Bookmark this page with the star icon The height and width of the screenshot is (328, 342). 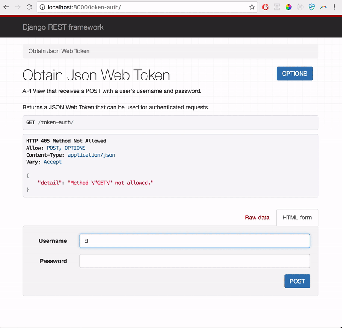pyautogui.click(x=252, y=7)
